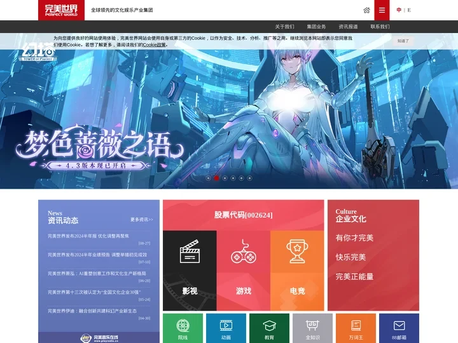This screenshot has height=343, width=458.
Task: Open the 集团业务 menu
Action: [x=316, y=27]
